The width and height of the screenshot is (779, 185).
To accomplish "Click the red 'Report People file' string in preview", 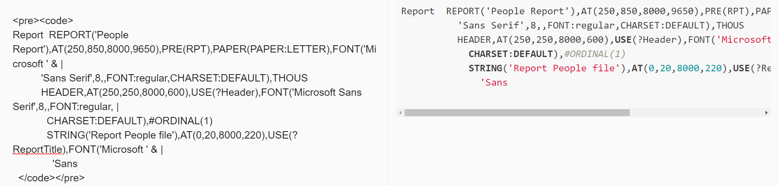I will (x=564, y=68).
